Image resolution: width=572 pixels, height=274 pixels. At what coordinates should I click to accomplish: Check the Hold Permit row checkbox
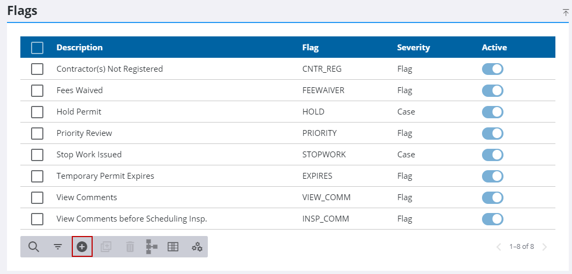[37, 112]
